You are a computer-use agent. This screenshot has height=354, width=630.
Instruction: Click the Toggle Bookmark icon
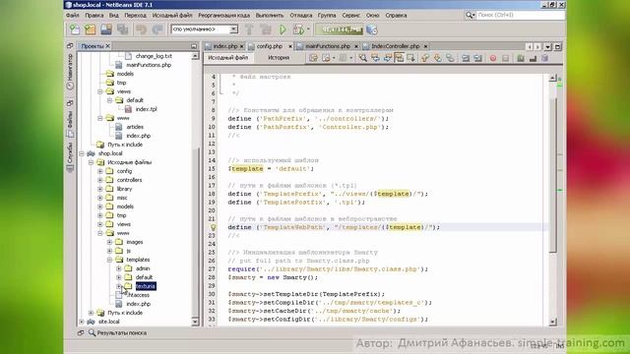(450, 58)
